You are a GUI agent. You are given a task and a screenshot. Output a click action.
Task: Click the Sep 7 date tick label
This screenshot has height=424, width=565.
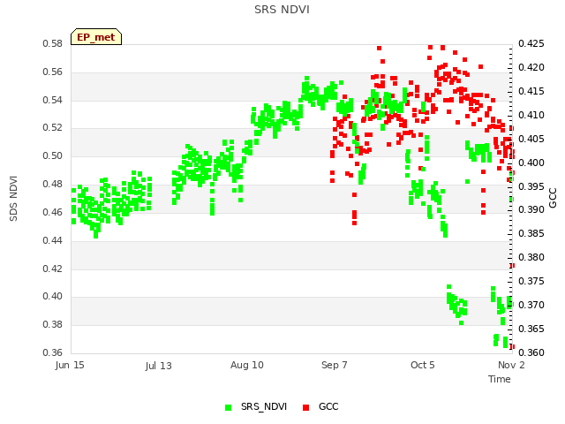point(335,365)
